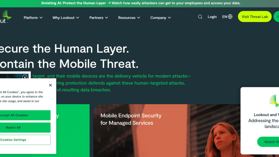Open the Resources menu
The image size is (279, 157).
point(129,18)
